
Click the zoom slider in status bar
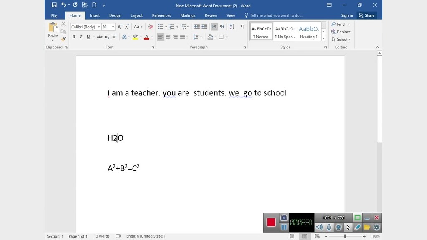pos(345,236)
